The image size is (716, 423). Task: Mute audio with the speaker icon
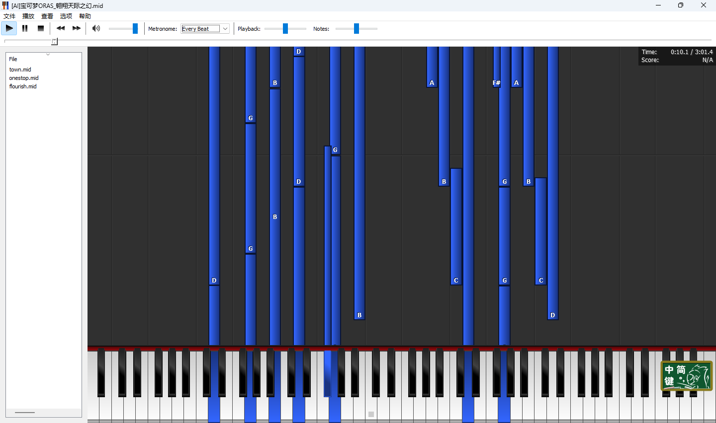tap(96, 28)
